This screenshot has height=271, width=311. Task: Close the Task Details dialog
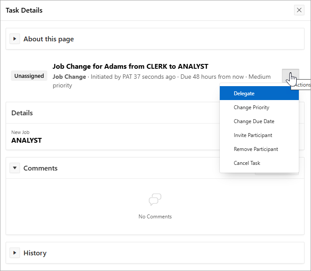299,10
